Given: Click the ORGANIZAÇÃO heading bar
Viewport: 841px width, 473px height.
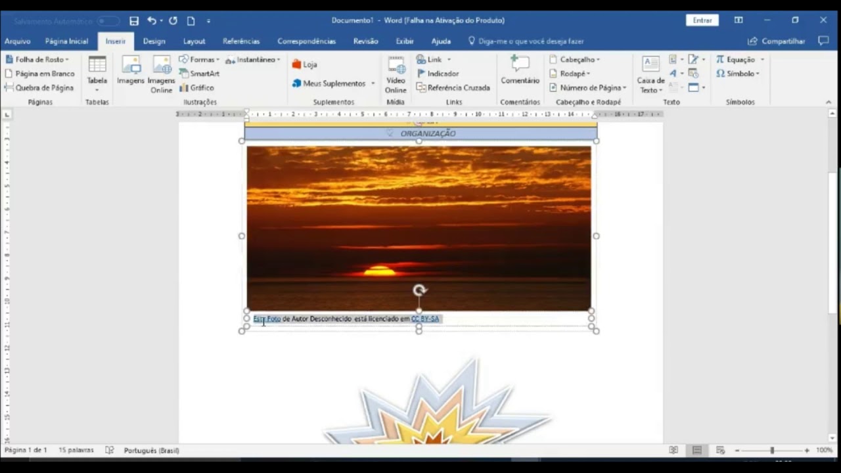Looking at the screenshot, I should pyautogui.click(x=420, y=133).
